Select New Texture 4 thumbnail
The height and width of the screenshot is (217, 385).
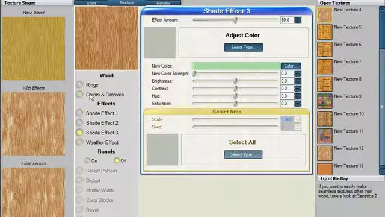[x=325, y=14]
